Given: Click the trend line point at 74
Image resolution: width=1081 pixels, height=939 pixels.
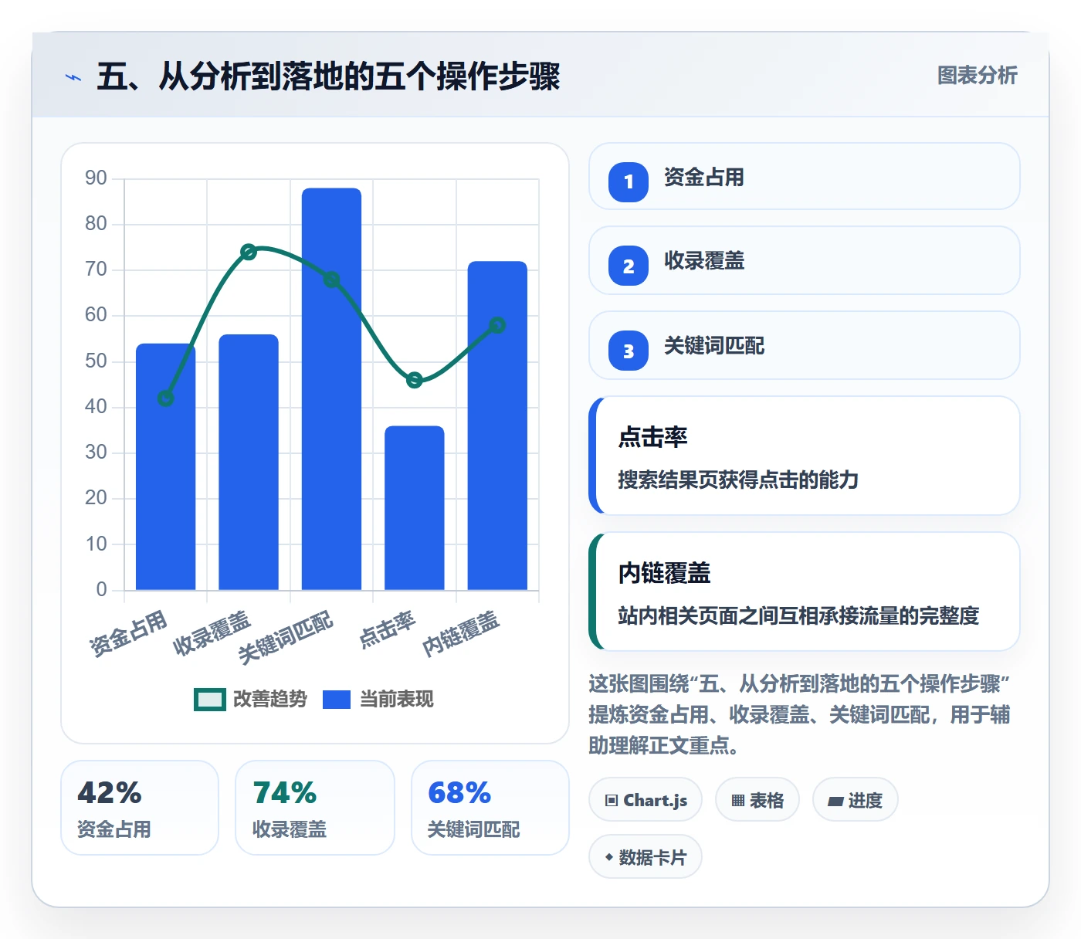Looking at the screenshot, I should pyautogui.click(x=249, y=252).
